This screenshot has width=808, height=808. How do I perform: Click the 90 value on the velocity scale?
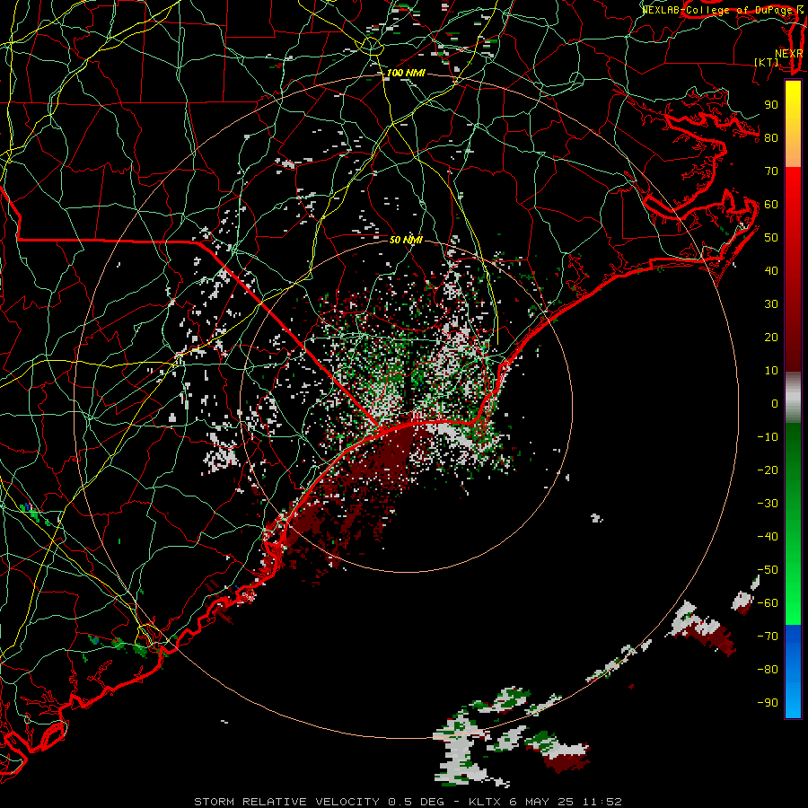771,105
